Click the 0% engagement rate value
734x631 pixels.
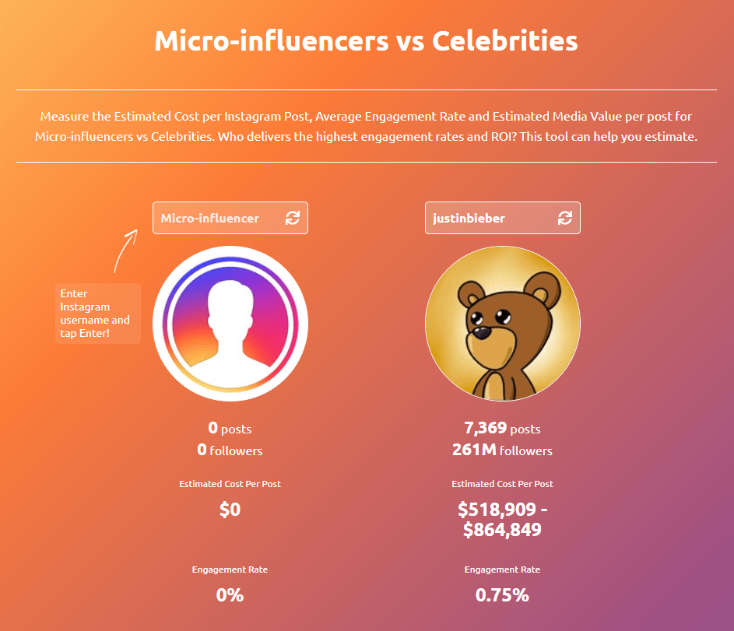[230, 596]
